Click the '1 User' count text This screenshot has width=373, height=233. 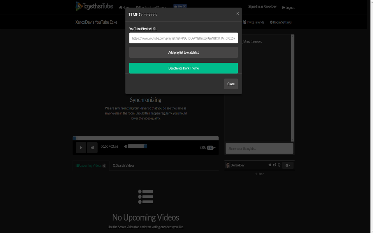tap(259, 174)
